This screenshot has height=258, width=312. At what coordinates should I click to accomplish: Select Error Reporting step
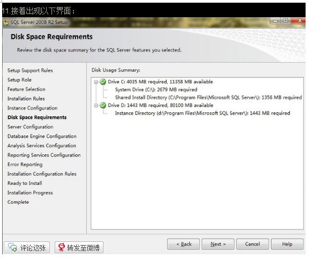[x=25, y=164]
